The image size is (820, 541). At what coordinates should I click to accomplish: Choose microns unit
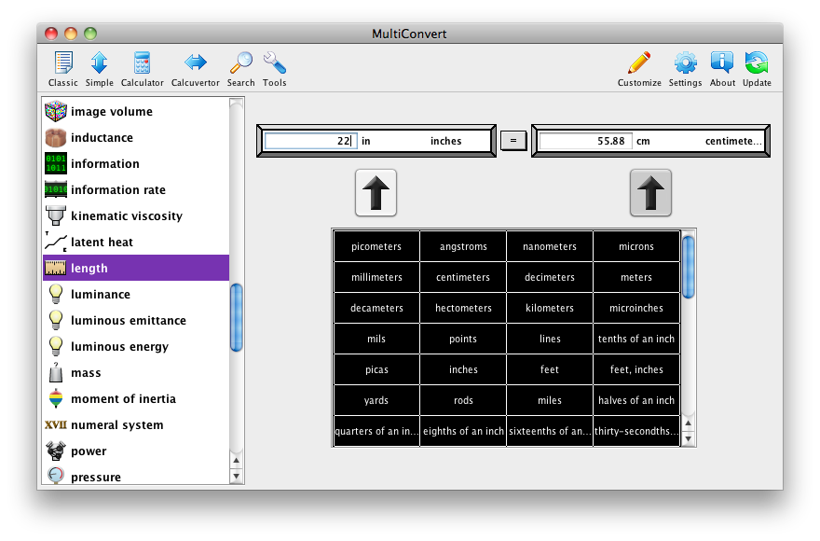pos(636,246)
